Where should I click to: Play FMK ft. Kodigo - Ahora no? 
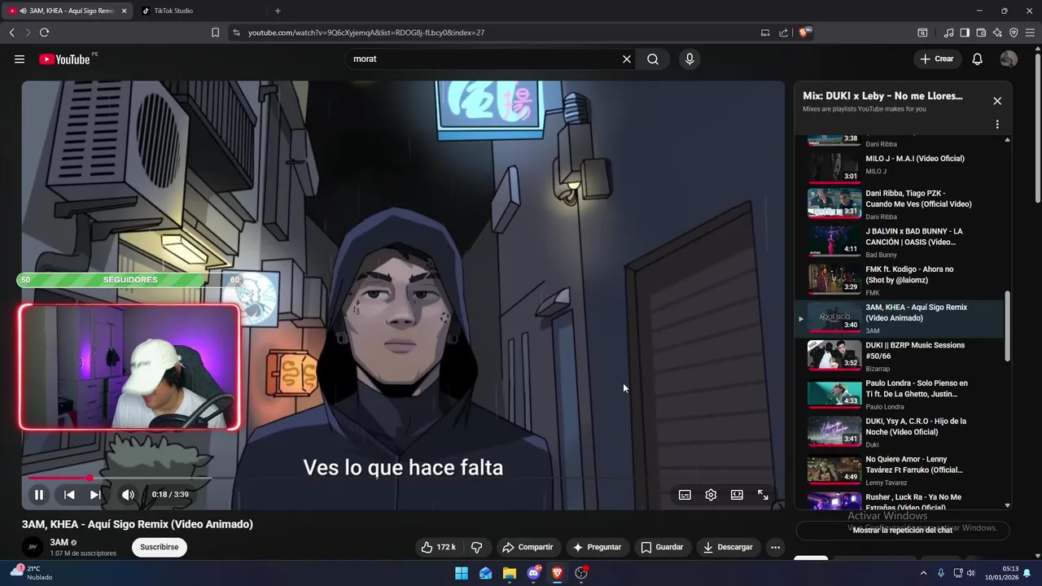pos(900,280)
